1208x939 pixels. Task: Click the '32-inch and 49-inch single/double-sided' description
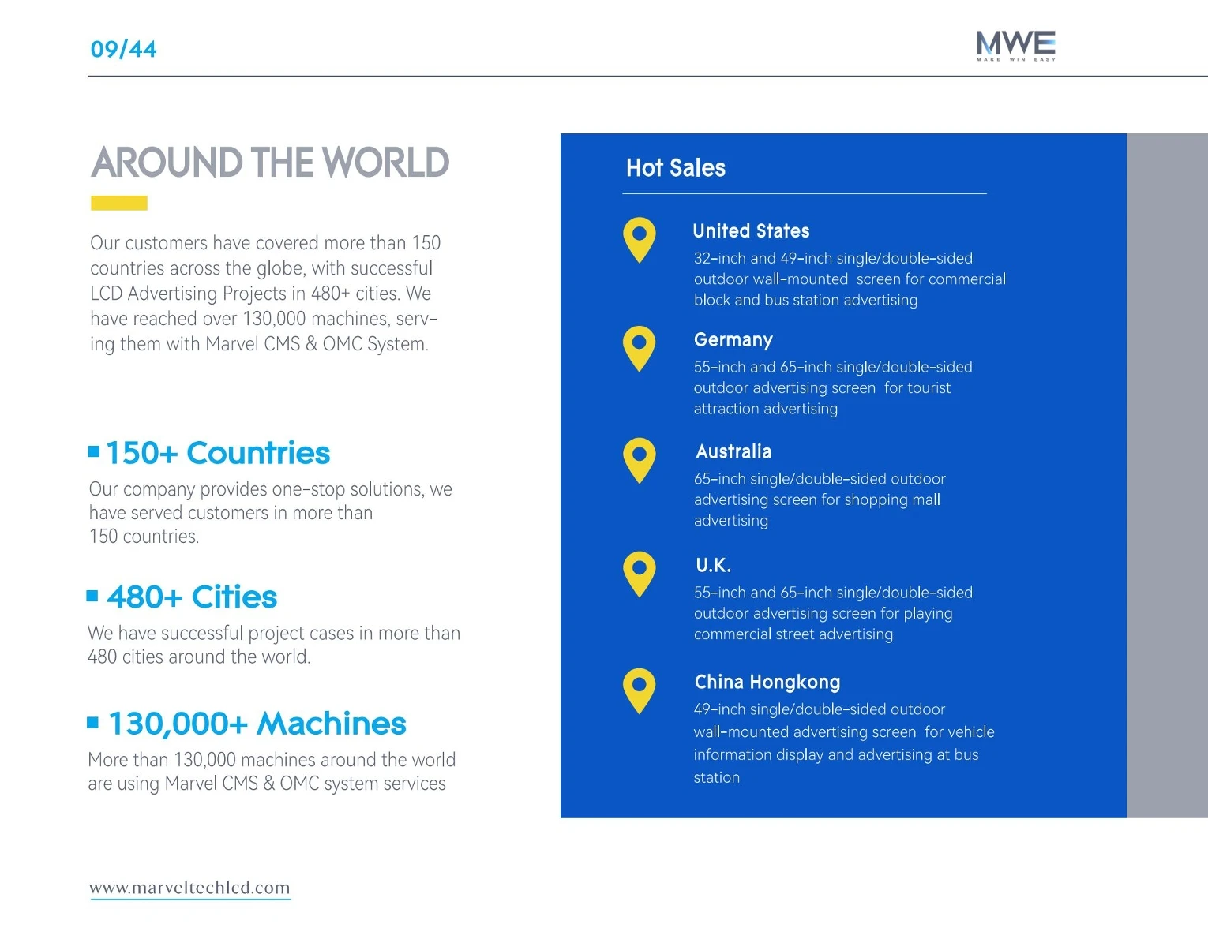[x=850, y=279]
